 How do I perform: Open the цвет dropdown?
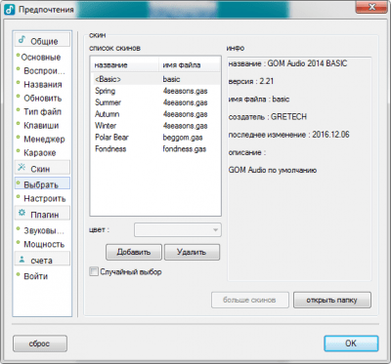[178, 230]
